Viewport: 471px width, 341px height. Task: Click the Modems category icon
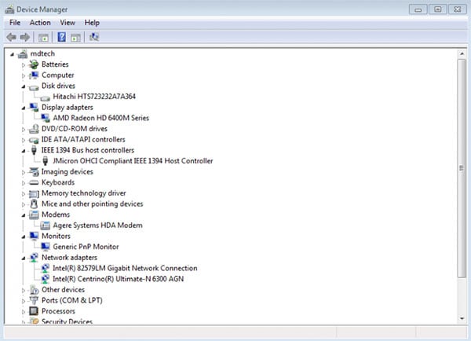coord(34,214)
